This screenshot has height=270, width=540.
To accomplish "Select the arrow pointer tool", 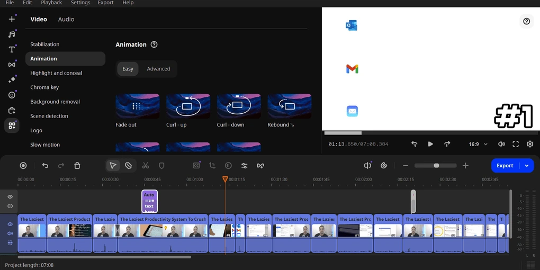I will click(113, 166).
